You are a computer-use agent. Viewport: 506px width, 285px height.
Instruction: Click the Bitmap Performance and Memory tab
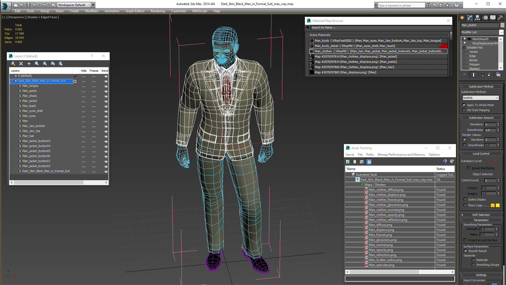[401, 154]
